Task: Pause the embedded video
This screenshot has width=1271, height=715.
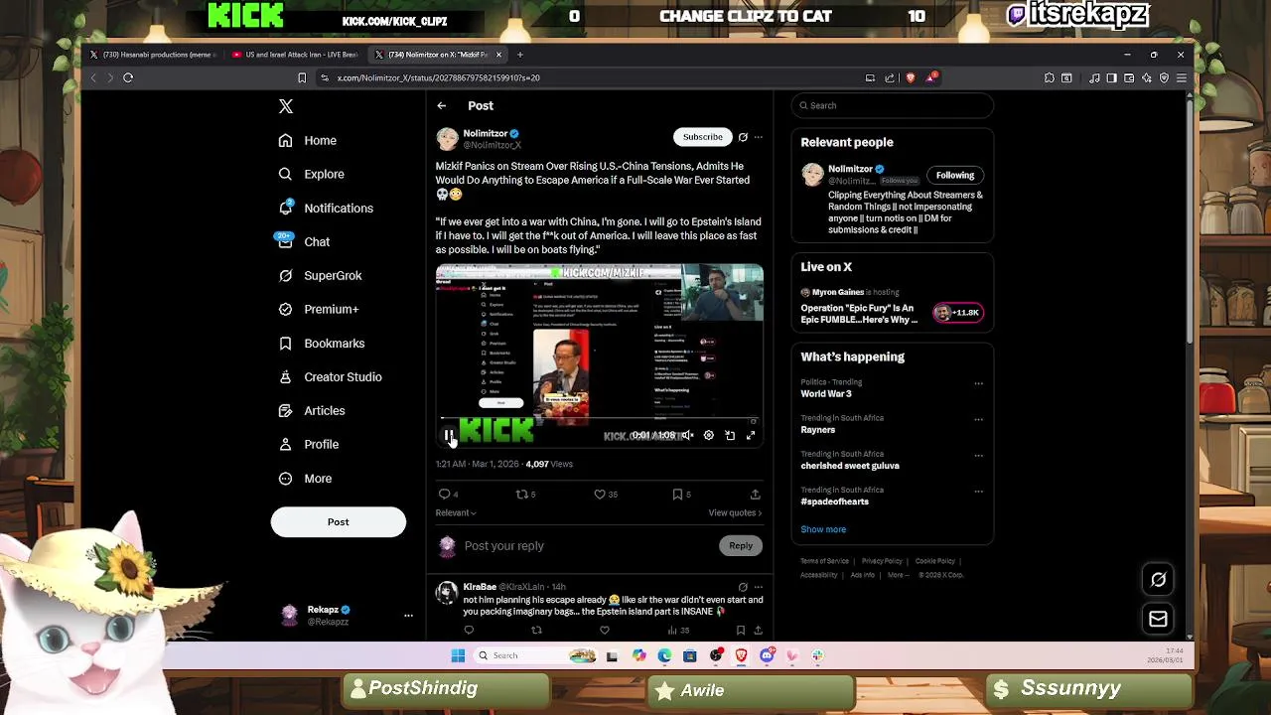Action: coord(449,435)
